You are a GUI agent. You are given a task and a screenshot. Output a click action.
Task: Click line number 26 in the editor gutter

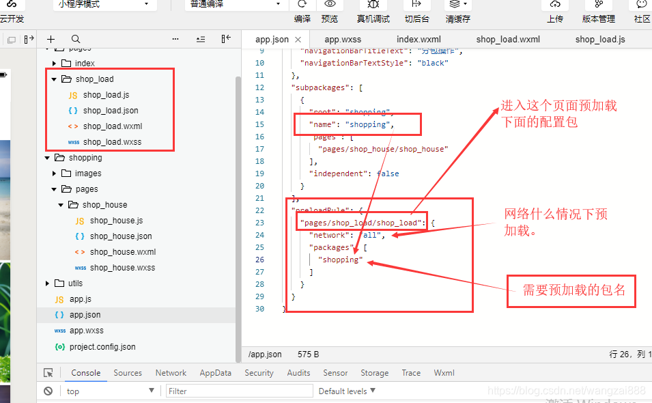click(x=259, y=260)
